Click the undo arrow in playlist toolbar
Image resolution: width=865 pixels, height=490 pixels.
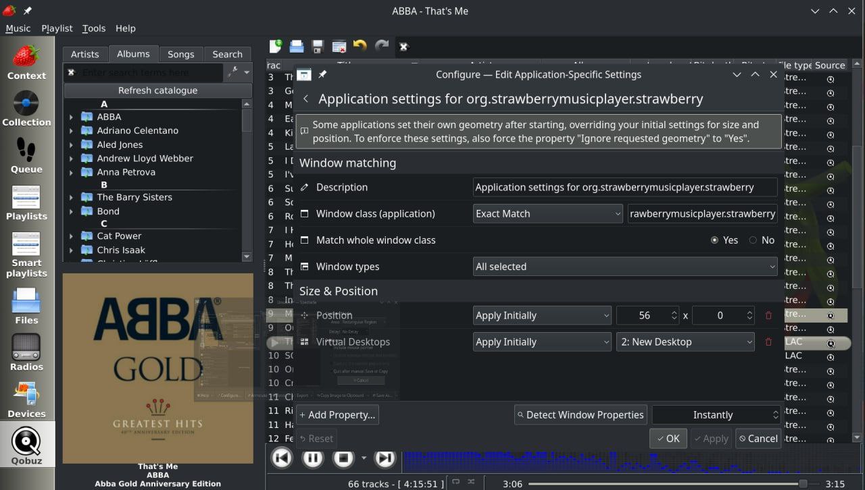pos(360,47)
